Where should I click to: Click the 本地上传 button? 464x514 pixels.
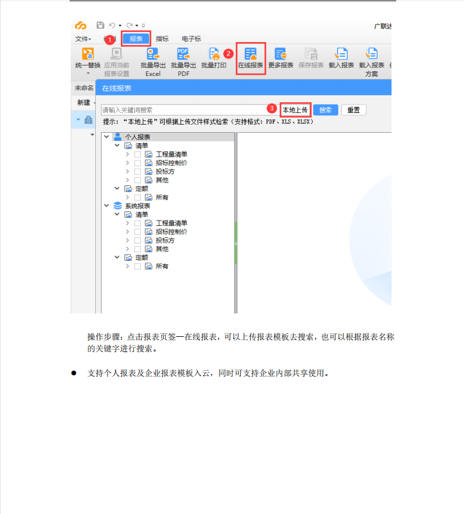(295, 110)
